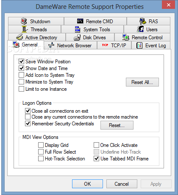Click the System Tools icon
The image size is (178, 195).
pyautogui.click(x=78, y=30)
